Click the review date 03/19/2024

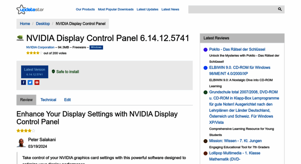click(x=38, y=147)
